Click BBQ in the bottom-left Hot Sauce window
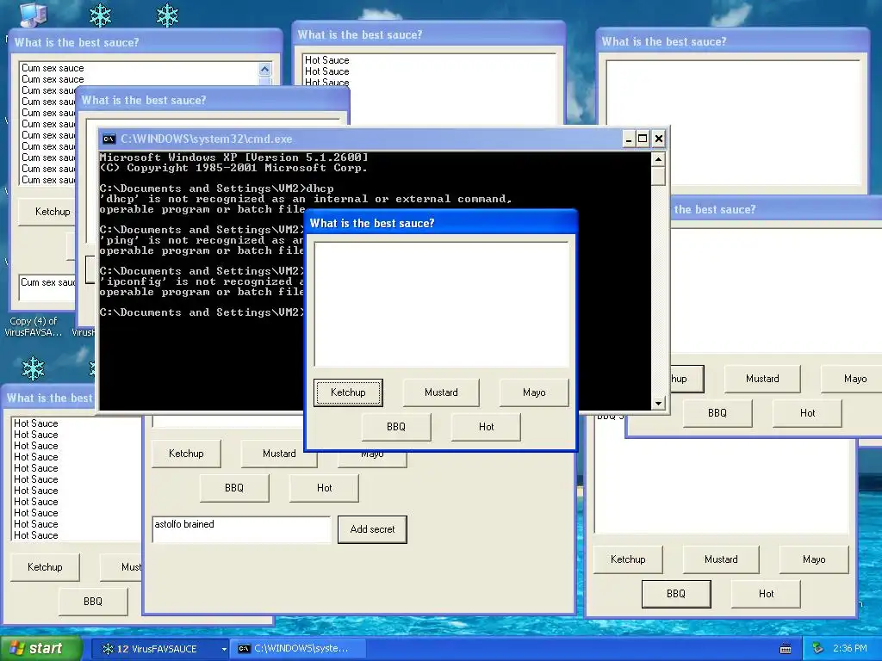Image resolution: width=882 pixels, height=661 pixels. point(93,602)
